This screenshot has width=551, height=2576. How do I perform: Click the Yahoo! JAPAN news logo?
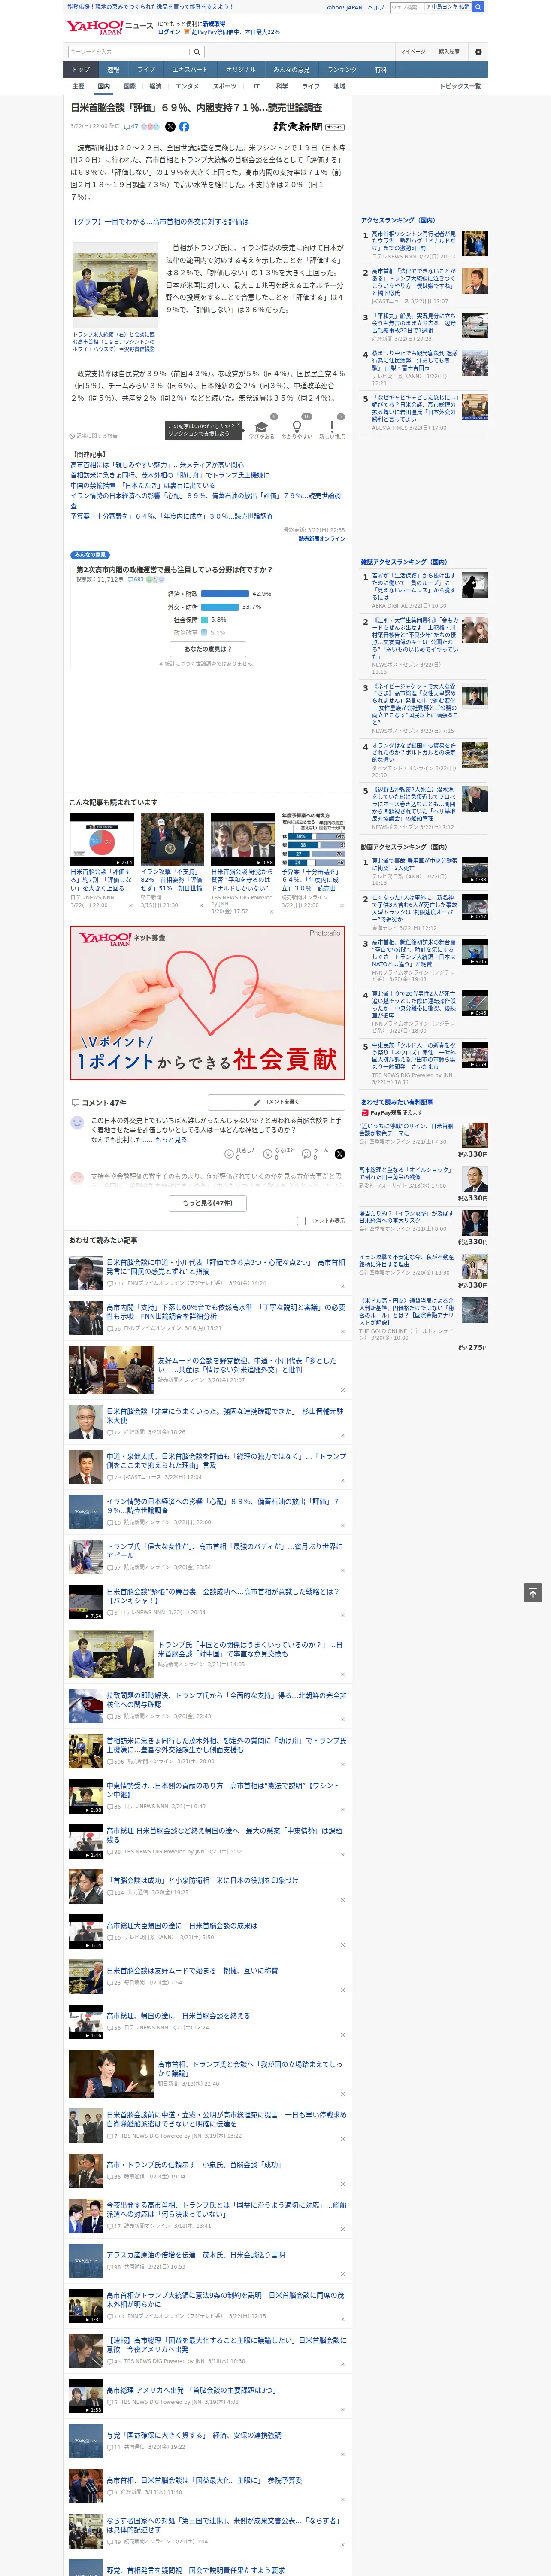109,27
